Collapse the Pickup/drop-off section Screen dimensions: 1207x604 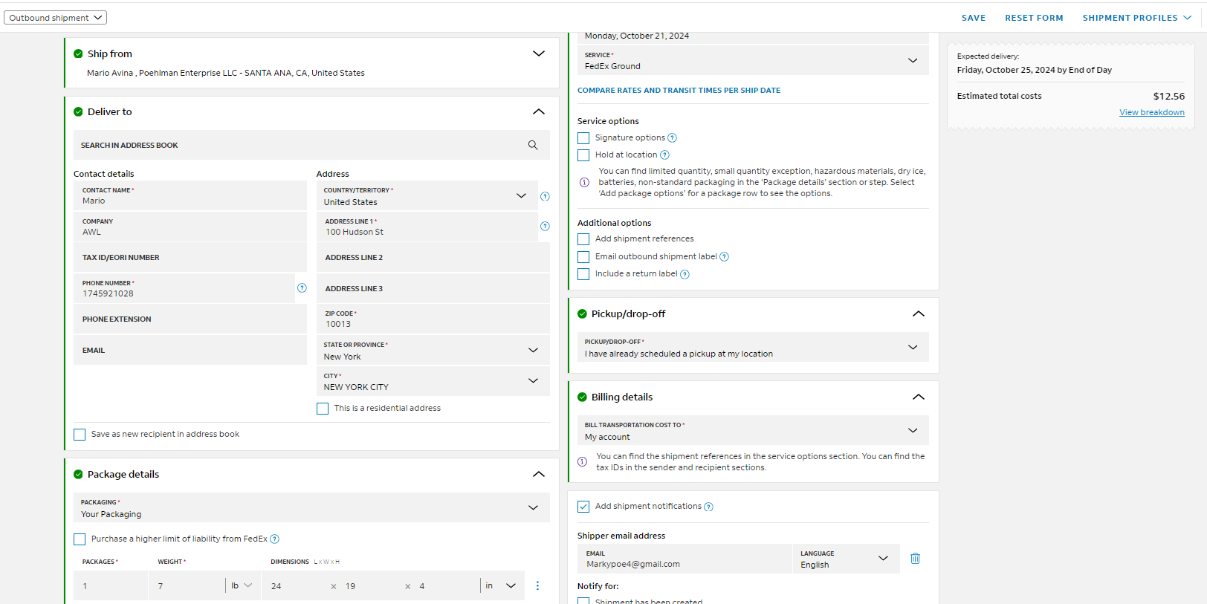click(919, 314)
